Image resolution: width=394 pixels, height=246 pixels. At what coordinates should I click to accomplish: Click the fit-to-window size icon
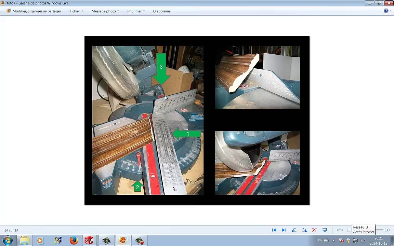pos(340,230)
